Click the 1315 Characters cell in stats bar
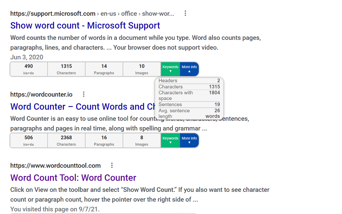 66,69
